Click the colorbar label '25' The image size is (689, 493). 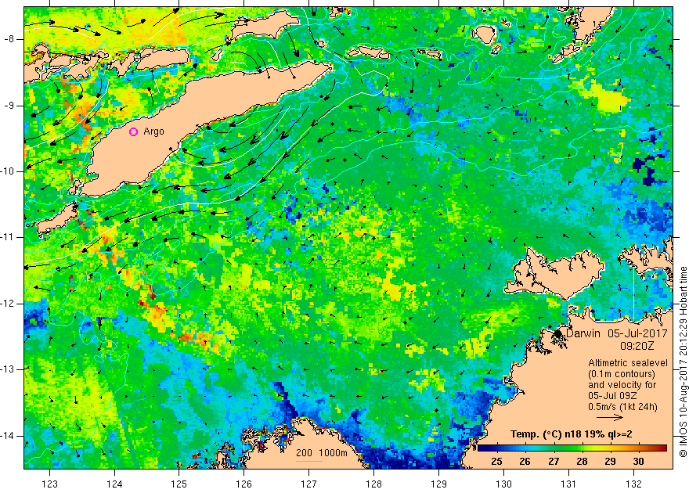pos(496,461)
